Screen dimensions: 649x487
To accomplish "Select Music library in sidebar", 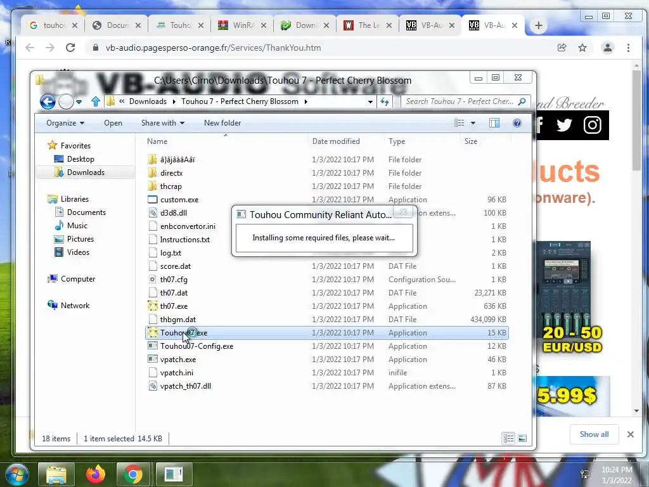I will (x=71, y=225).
